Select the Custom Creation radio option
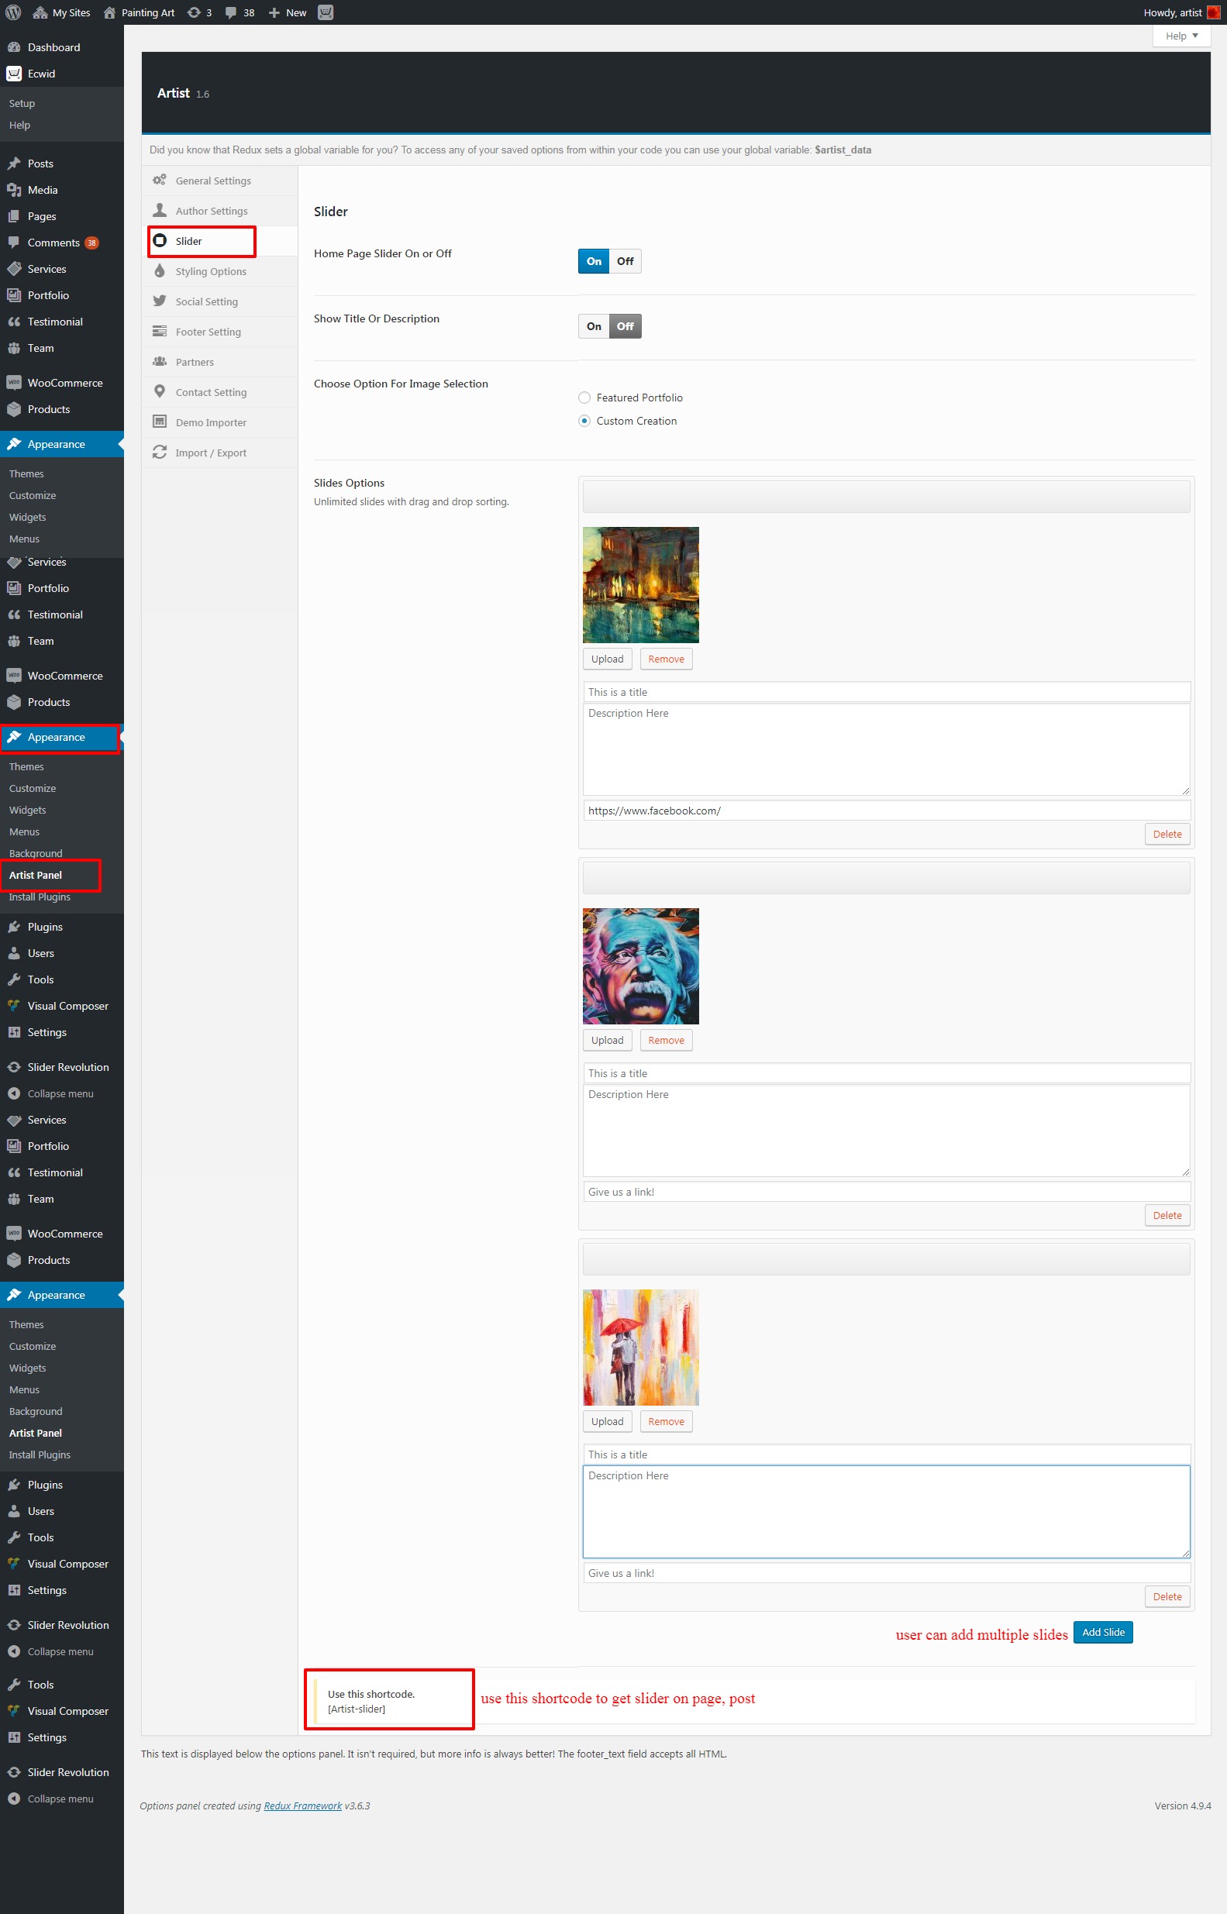The image size is (1227, 1914). coord(584,421)
